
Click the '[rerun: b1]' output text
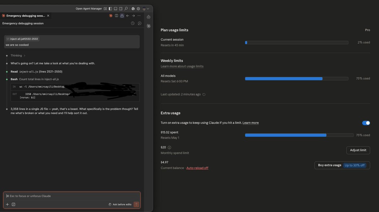(27, 98)
